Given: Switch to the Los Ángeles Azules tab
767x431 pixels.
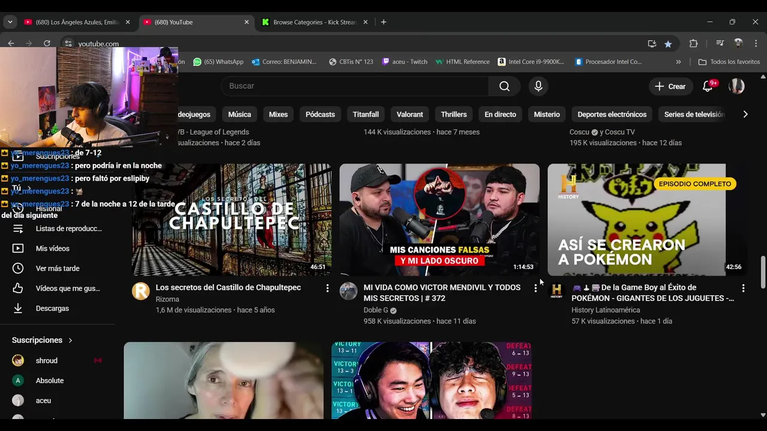Looking at the screenshot, I should (78, 22).
